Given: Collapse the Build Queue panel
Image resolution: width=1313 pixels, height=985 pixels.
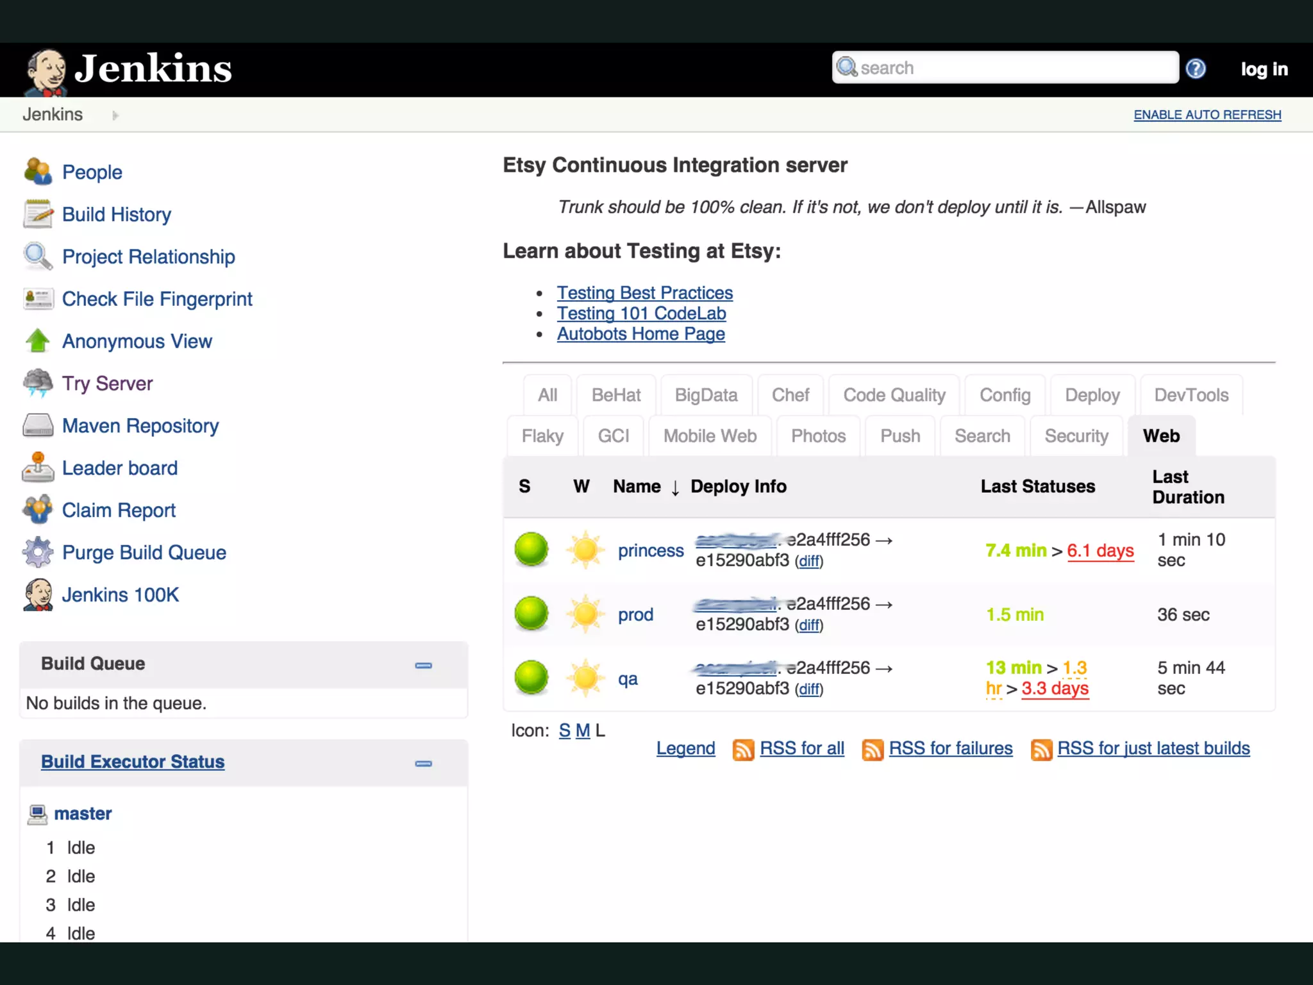Looking at the screenshot, I should pyautogui.click(x=423, y=665).
